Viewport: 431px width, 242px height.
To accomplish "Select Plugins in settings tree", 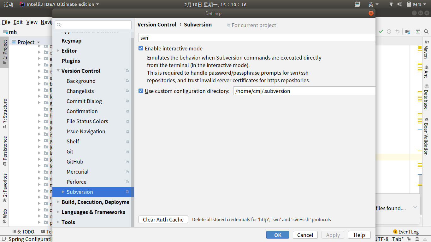I will pyautogui.click(x=71, y=61).
